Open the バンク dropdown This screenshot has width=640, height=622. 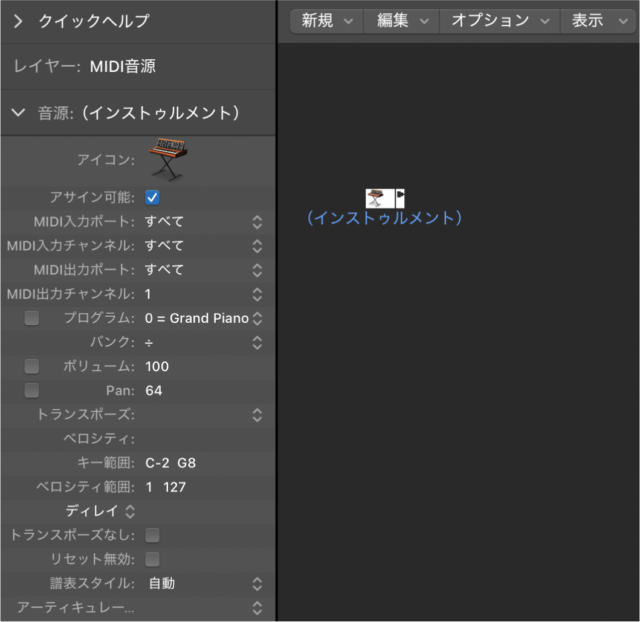click(x=257, y=342)
